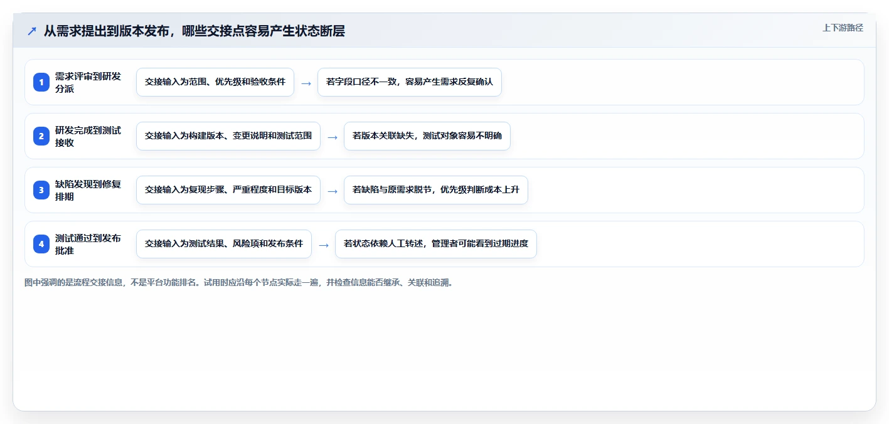Click the 若字段口径不一致，容易产生需求反复确认 box
This screenshot has width=889, height=424.
pyautogui.click(x=410, y=82)
